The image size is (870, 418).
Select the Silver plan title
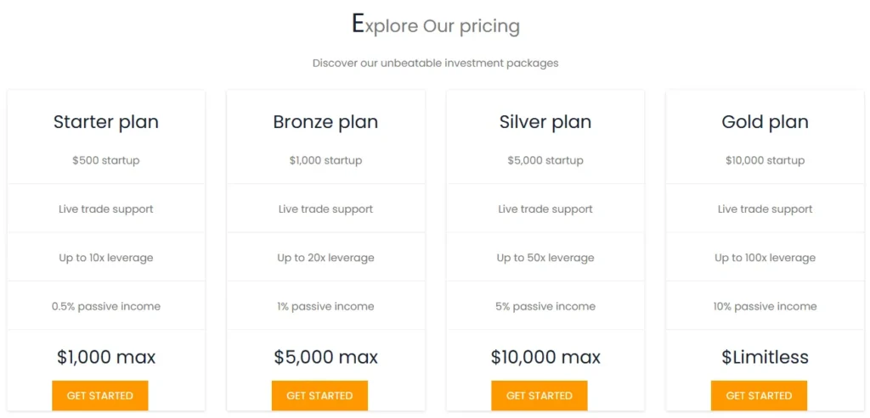click(x=545, y=122)
